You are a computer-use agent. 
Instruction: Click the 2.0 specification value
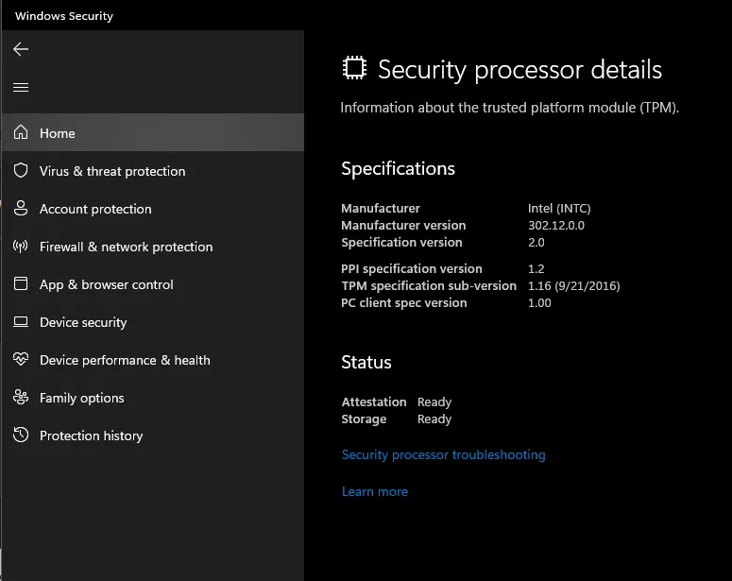coord(536,243)
